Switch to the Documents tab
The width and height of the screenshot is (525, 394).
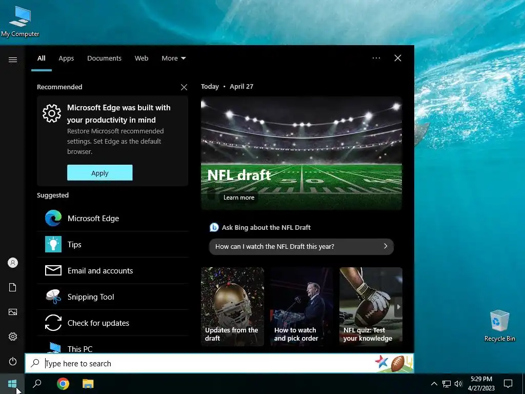tap(104, 58)
